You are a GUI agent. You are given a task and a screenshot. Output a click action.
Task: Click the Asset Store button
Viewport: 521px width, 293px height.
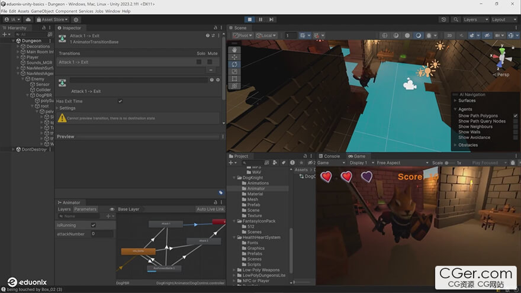click(x=52, y=20)
